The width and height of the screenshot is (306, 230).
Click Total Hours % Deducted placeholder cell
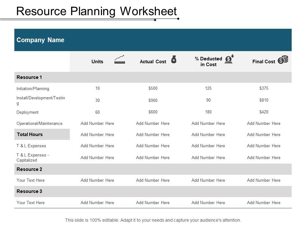[208, 134]
